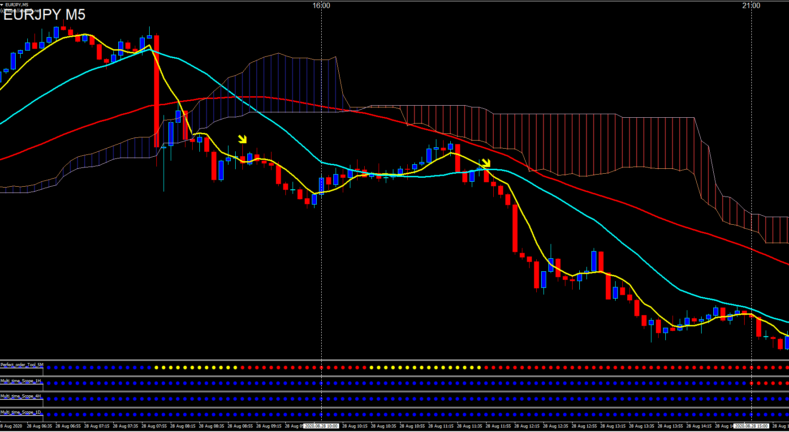Click the 28 Aug 08:15 time label
The height and width of the screenshot is (432, 789).
(x=183, y=426)
